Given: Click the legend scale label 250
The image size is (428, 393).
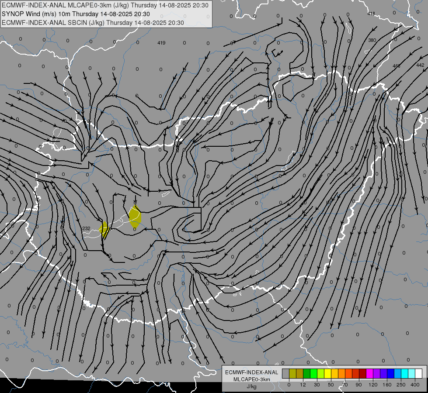Looking at the screenshot, I should click(x=401, y=385).
